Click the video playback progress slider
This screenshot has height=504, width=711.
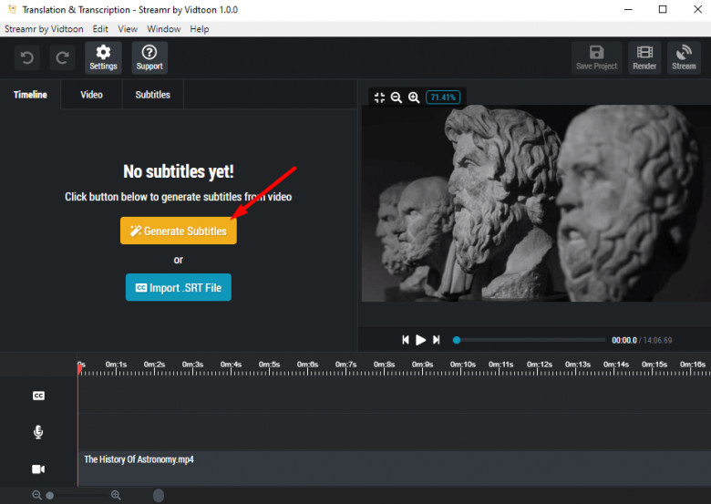pos(531,340)
